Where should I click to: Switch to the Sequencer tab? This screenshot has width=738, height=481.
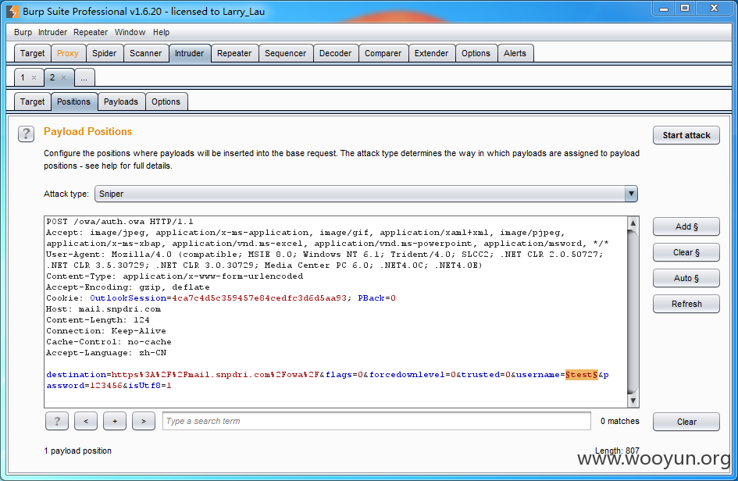[285, 53]
